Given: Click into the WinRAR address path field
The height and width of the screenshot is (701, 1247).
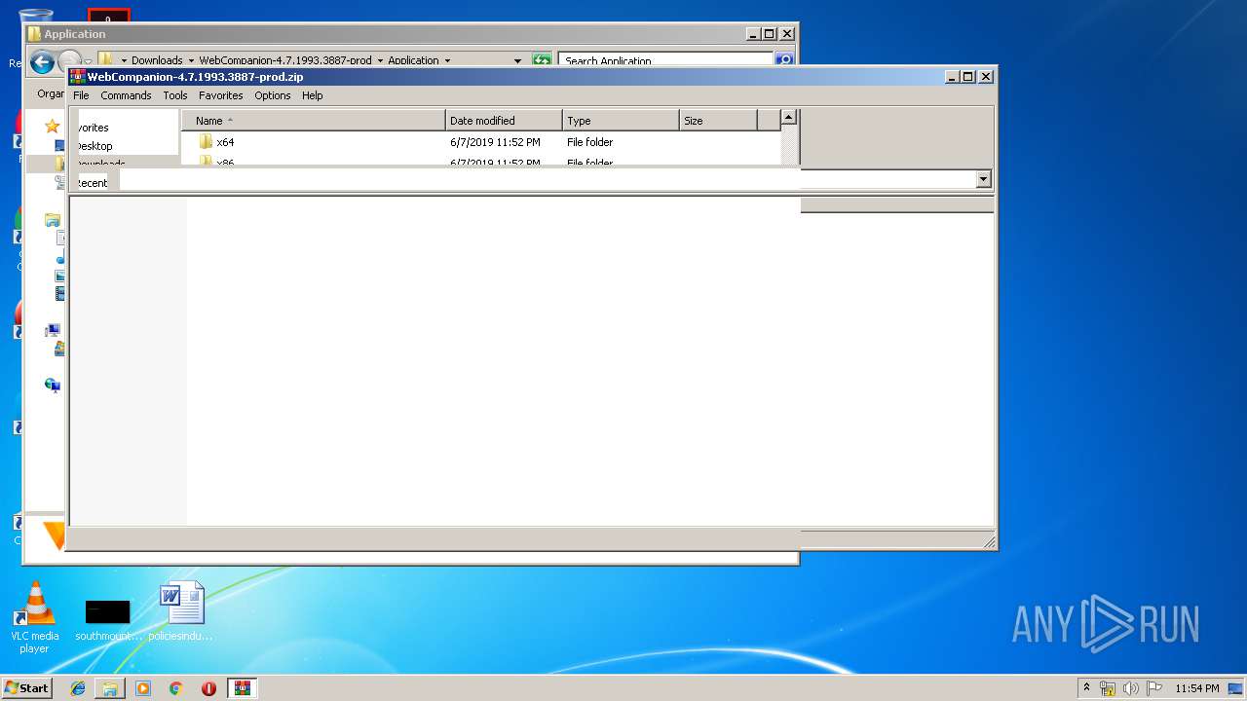Looking at the screenshot, I should [548, 179].
